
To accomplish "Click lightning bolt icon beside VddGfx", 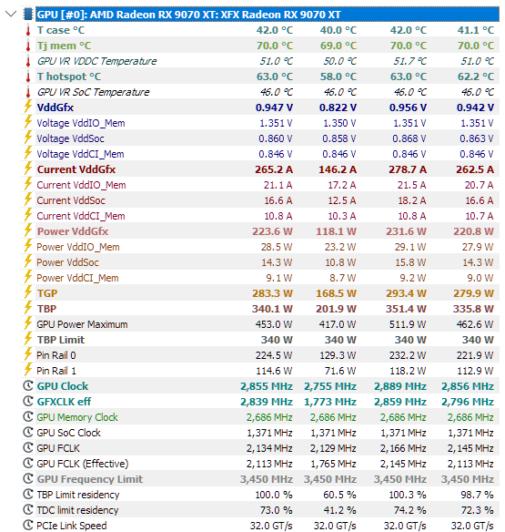I will (28, 107).
